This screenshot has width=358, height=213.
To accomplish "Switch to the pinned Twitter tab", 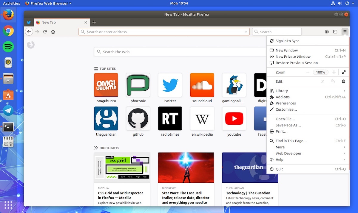I will [29, 22].
